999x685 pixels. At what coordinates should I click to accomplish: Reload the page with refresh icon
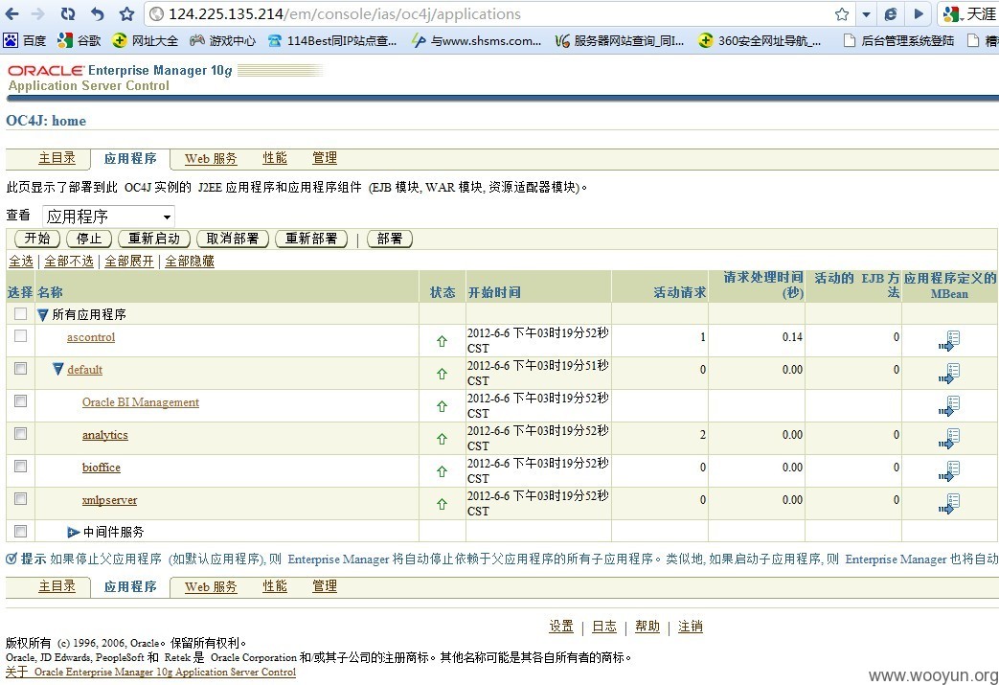68,13
